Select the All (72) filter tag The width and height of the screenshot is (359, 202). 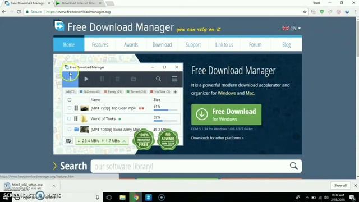point(70,92)
